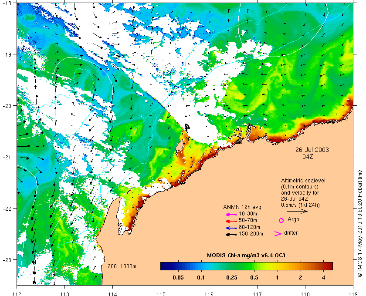Click the '50-70m' depth label
This screenshot has width=366, height=296.
247,220
